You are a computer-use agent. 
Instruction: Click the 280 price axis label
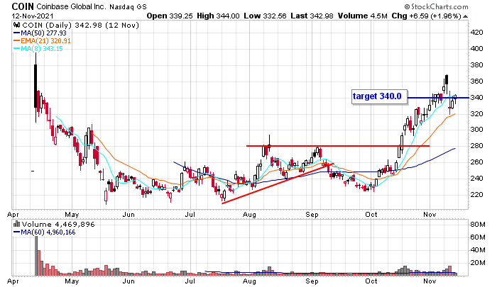click(477, 146)
